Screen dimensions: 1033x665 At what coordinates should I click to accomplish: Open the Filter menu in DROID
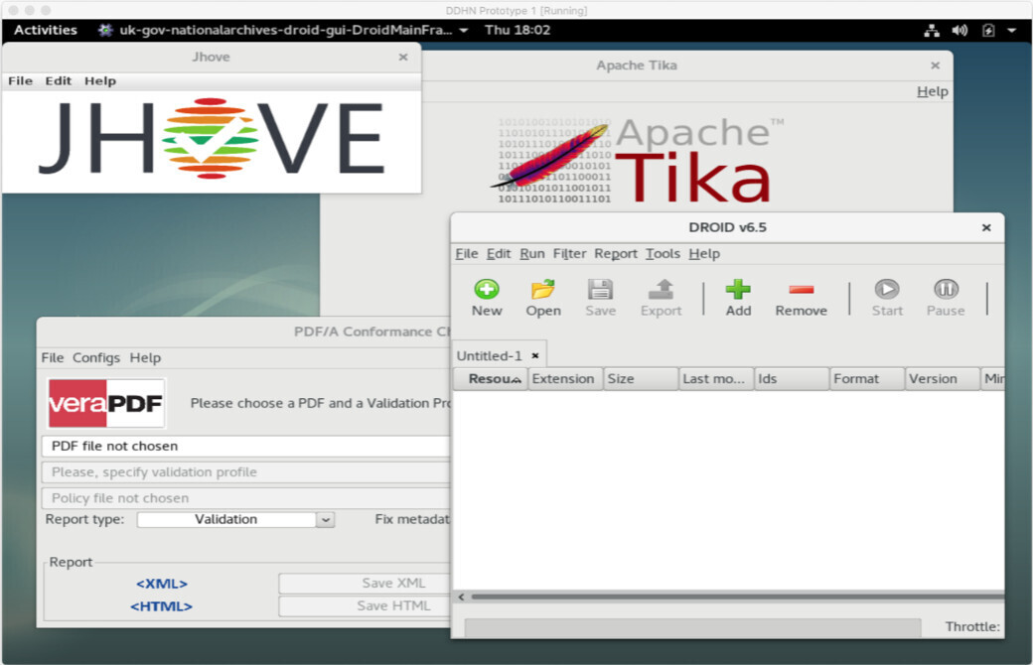[x=569, y=254]
